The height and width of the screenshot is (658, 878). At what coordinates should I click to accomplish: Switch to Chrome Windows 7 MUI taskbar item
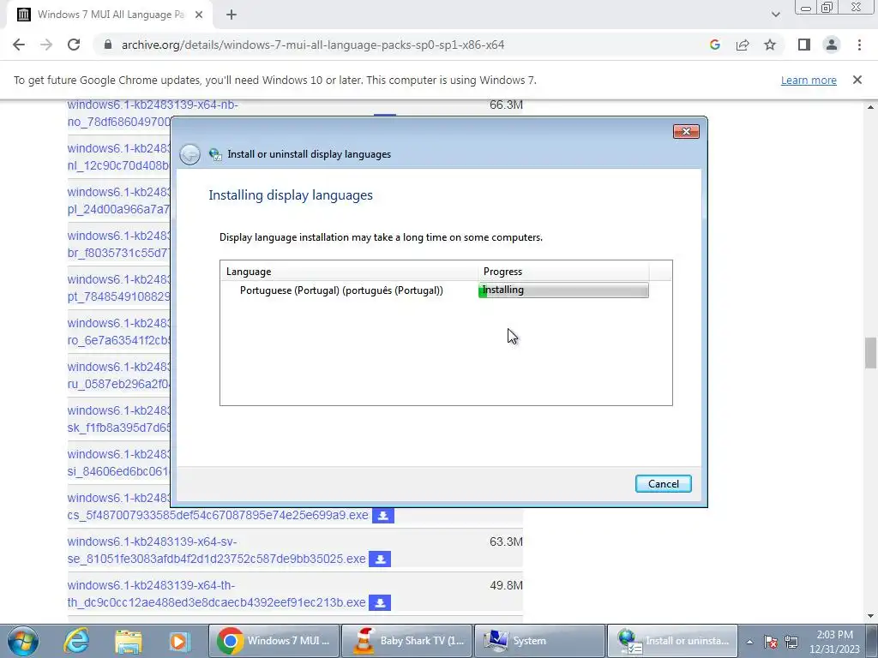[274, 641]
